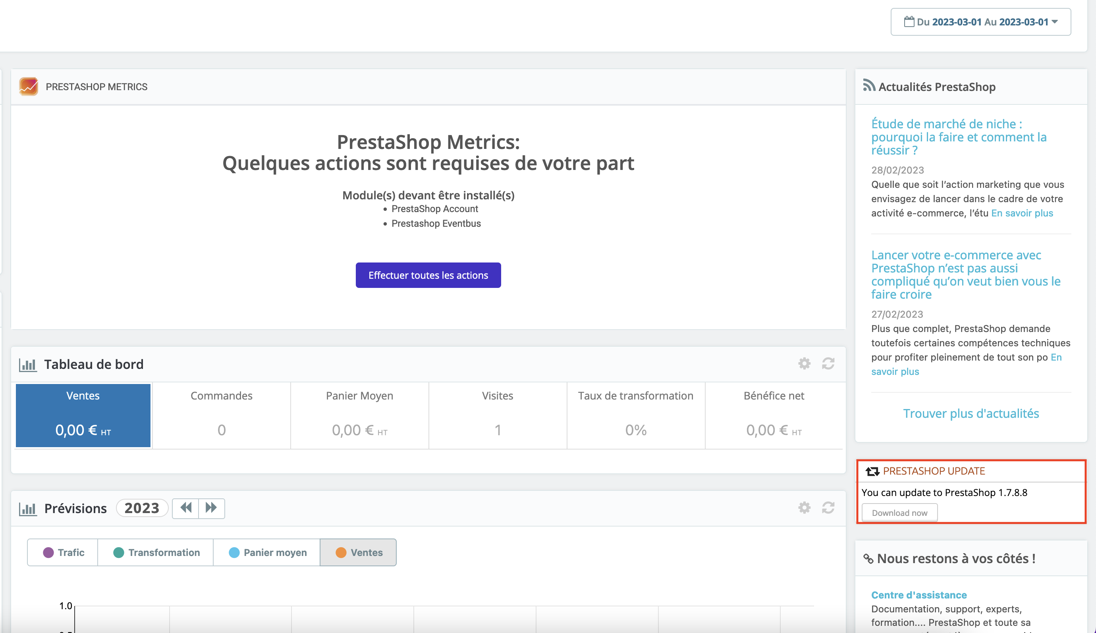Click the PRESTASHOP UPDATE heading
Viewport: 1096px width, 633px height.
point(934,471)
